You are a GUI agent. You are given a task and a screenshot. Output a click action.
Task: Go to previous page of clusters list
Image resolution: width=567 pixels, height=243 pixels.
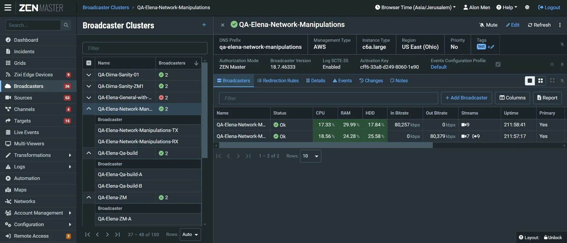coord(97,234)
